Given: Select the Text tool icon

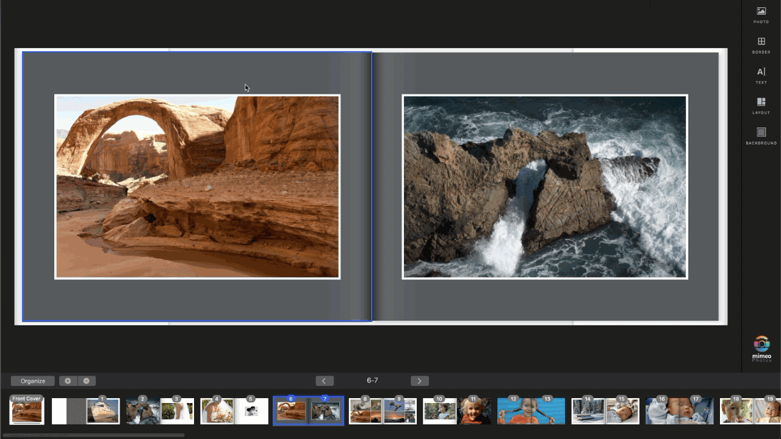Looking at the screenshot, I should (x=761, y=76).
